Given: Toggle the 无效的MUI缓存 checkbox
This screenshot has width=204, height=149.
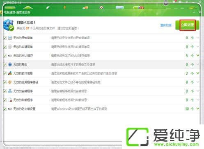Looking at the screenshot, I should click(5, 56).
